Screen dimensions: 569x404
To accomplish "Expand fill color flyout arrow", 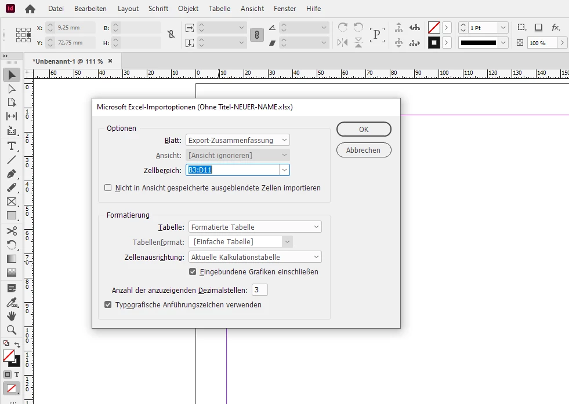I will pos(447,28).
